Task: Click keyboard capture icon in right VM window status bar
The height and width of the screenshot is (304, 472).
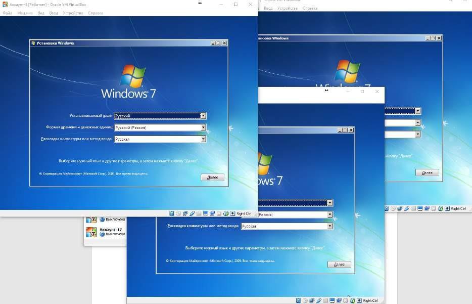Action: [447, 208]
